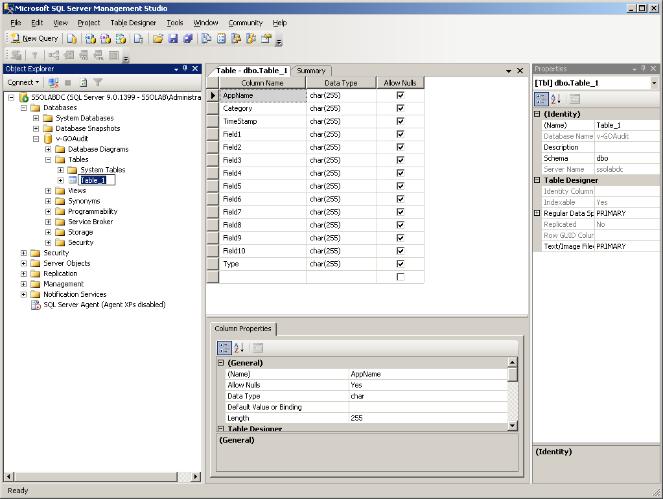Click the Properties Window toolbar icon
663x499 pixels.
tap(266, 38)
